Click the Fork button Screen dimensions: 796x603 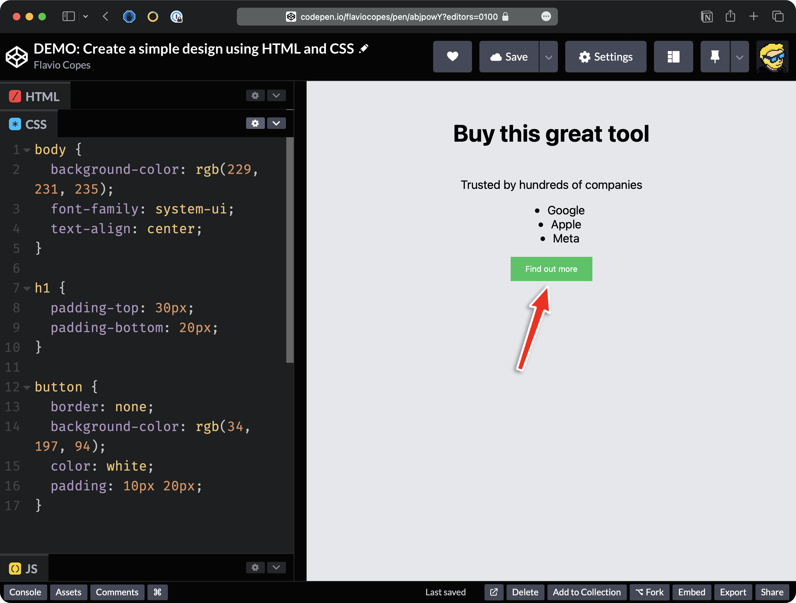[x=649, y=592]
